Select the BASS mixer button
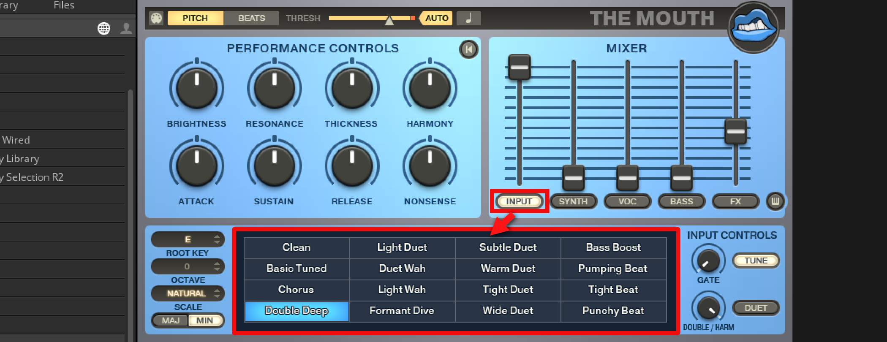 (682, 201)
